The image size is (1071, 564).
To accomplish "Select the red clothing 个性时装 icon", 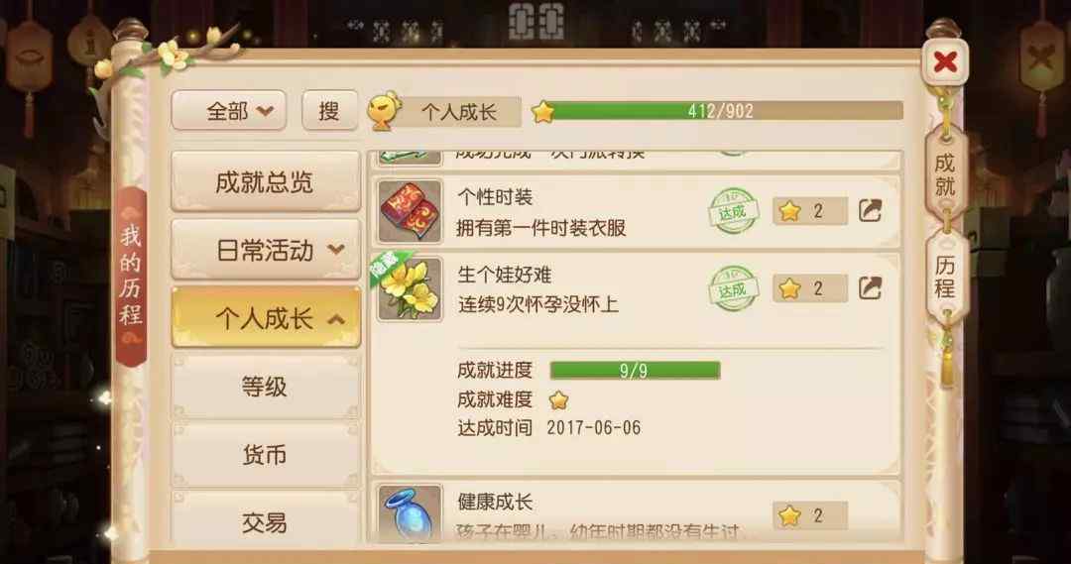I will tap(410, 211).
